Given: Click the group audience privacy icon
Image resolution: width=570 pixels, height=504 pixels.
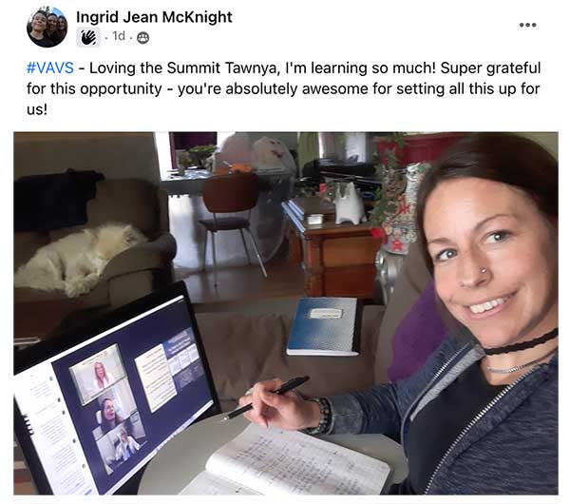Looking at the screenshot, I should pyautogui.click(x=142, y=37).
